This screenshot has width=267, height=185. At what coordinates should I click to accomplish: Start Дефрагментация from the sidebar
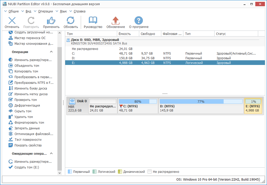pyautogui.click(x=24, y=106)
